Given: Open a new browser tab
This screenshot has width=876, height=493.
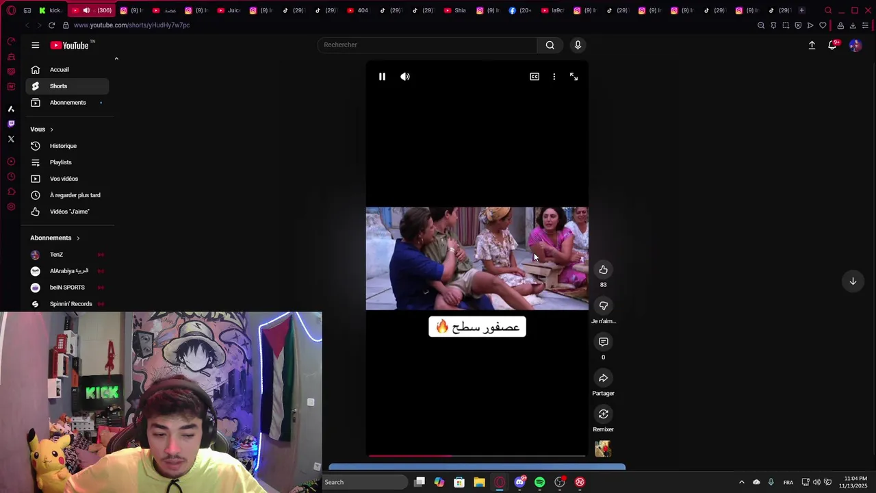Looking at the screenshot, I should [801, 10].
